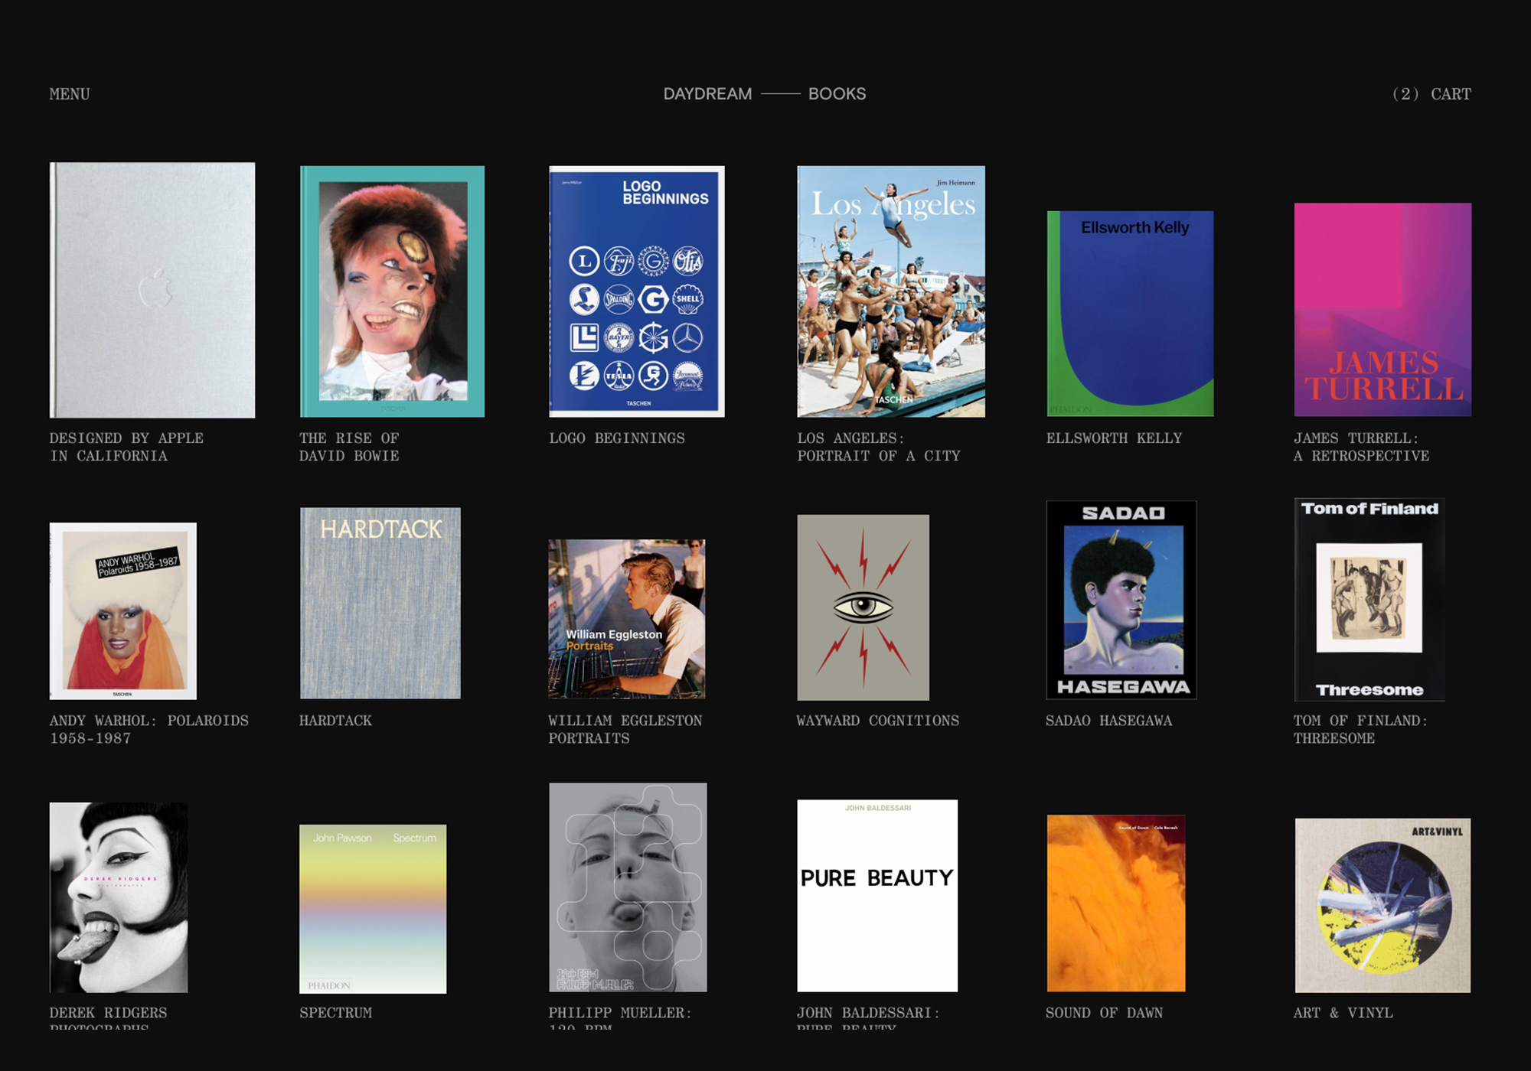
Task: Click the SPECTRUM title link
Action: [x=335, y=1013]
